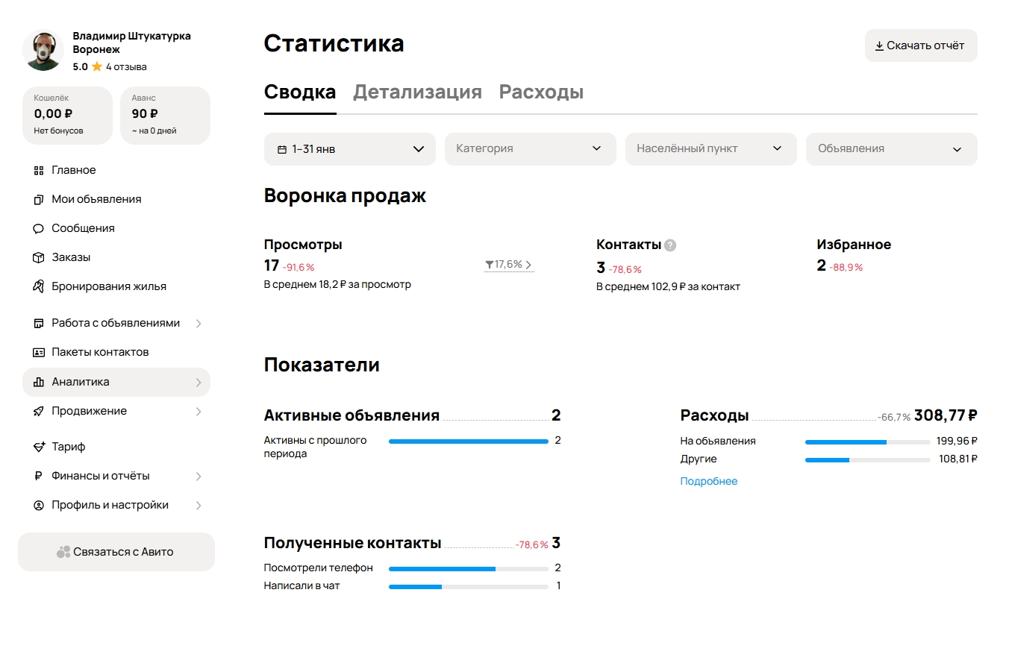Open the Объявления filter dropdown
This screenshot has width=1009, height=660.
click(891, 149)
